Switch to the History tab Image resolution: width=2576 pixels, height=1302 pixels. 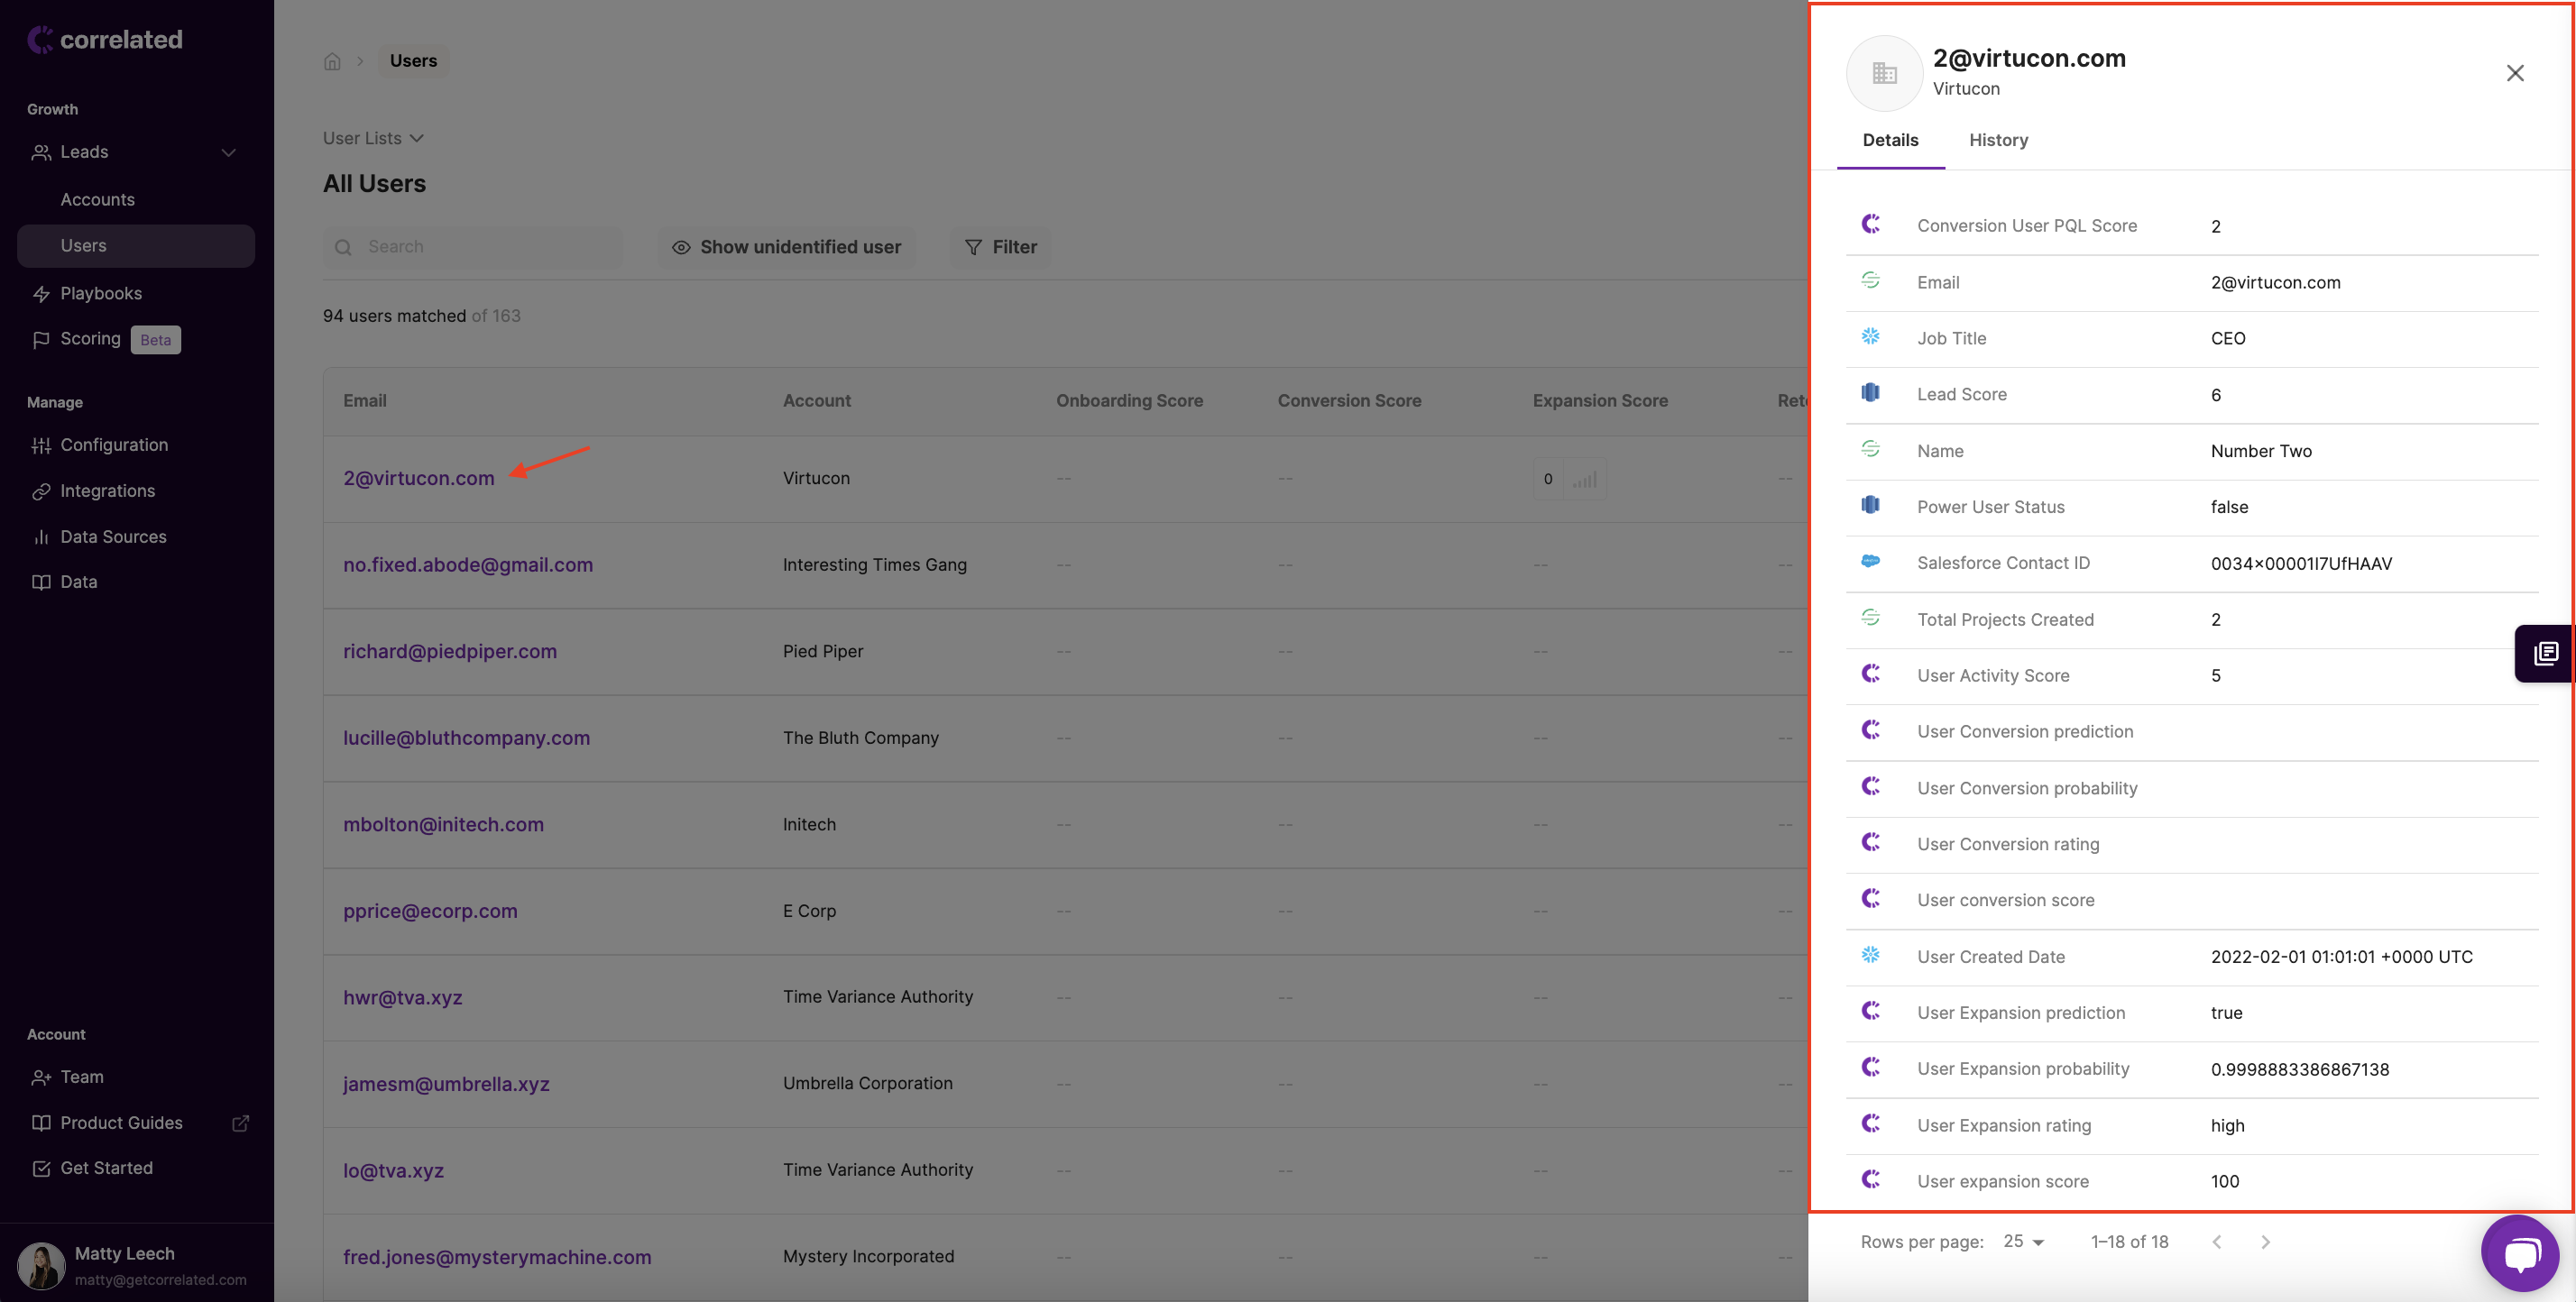pyautogui.click(x=1997, y=140)
